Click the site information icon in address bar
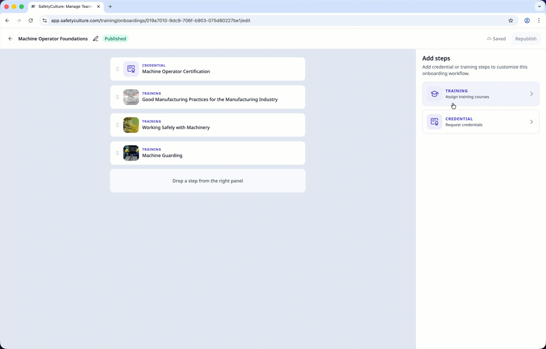546x349 pixels. (x=45, y=21)
